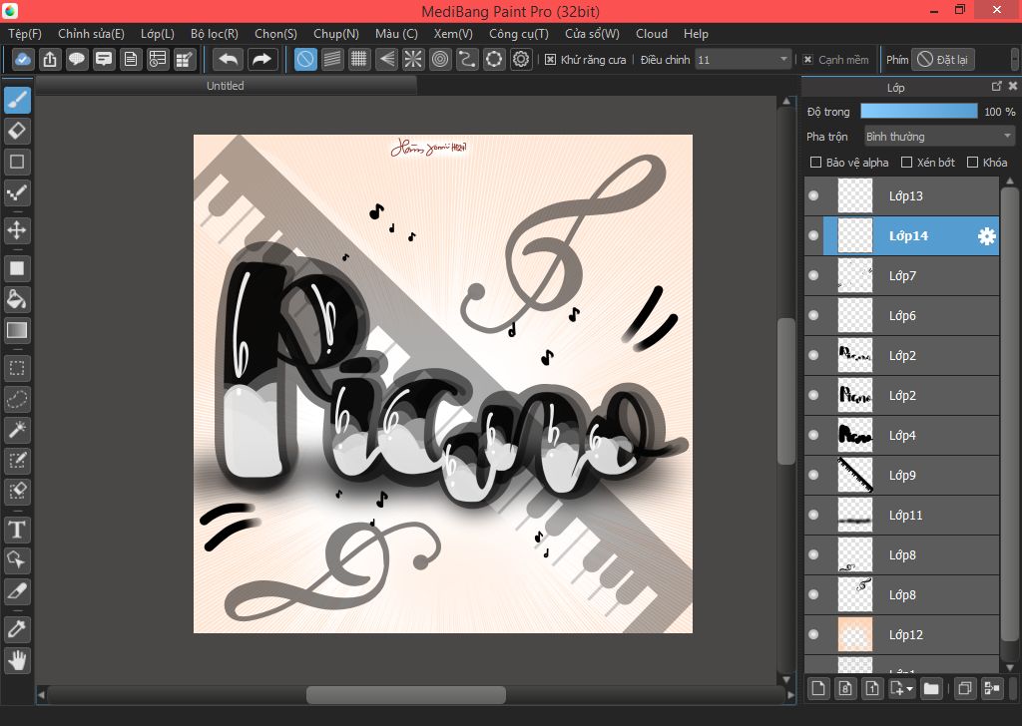Viewport: 1022px width, 726px height.
Task: Click the canvas vertical scrollbar
Action: 786,391
